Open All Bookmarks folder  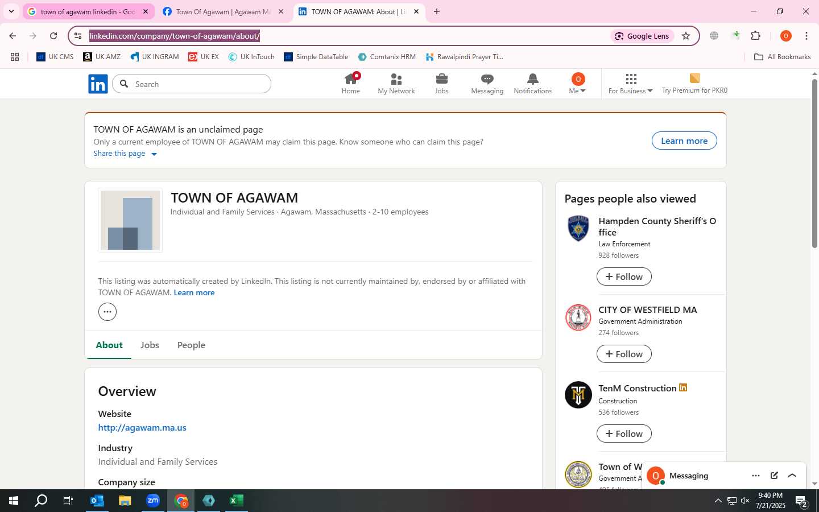[x=782, y=57]
